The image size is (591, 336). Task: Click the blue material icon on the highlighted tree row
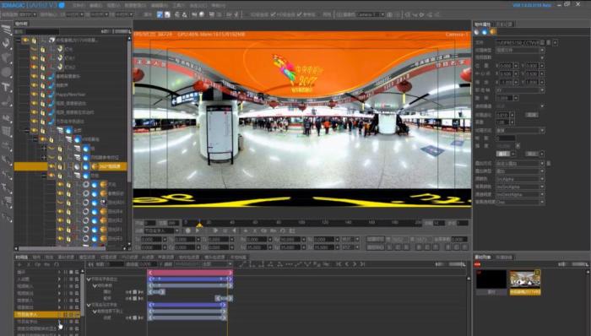tap(85, 166)
